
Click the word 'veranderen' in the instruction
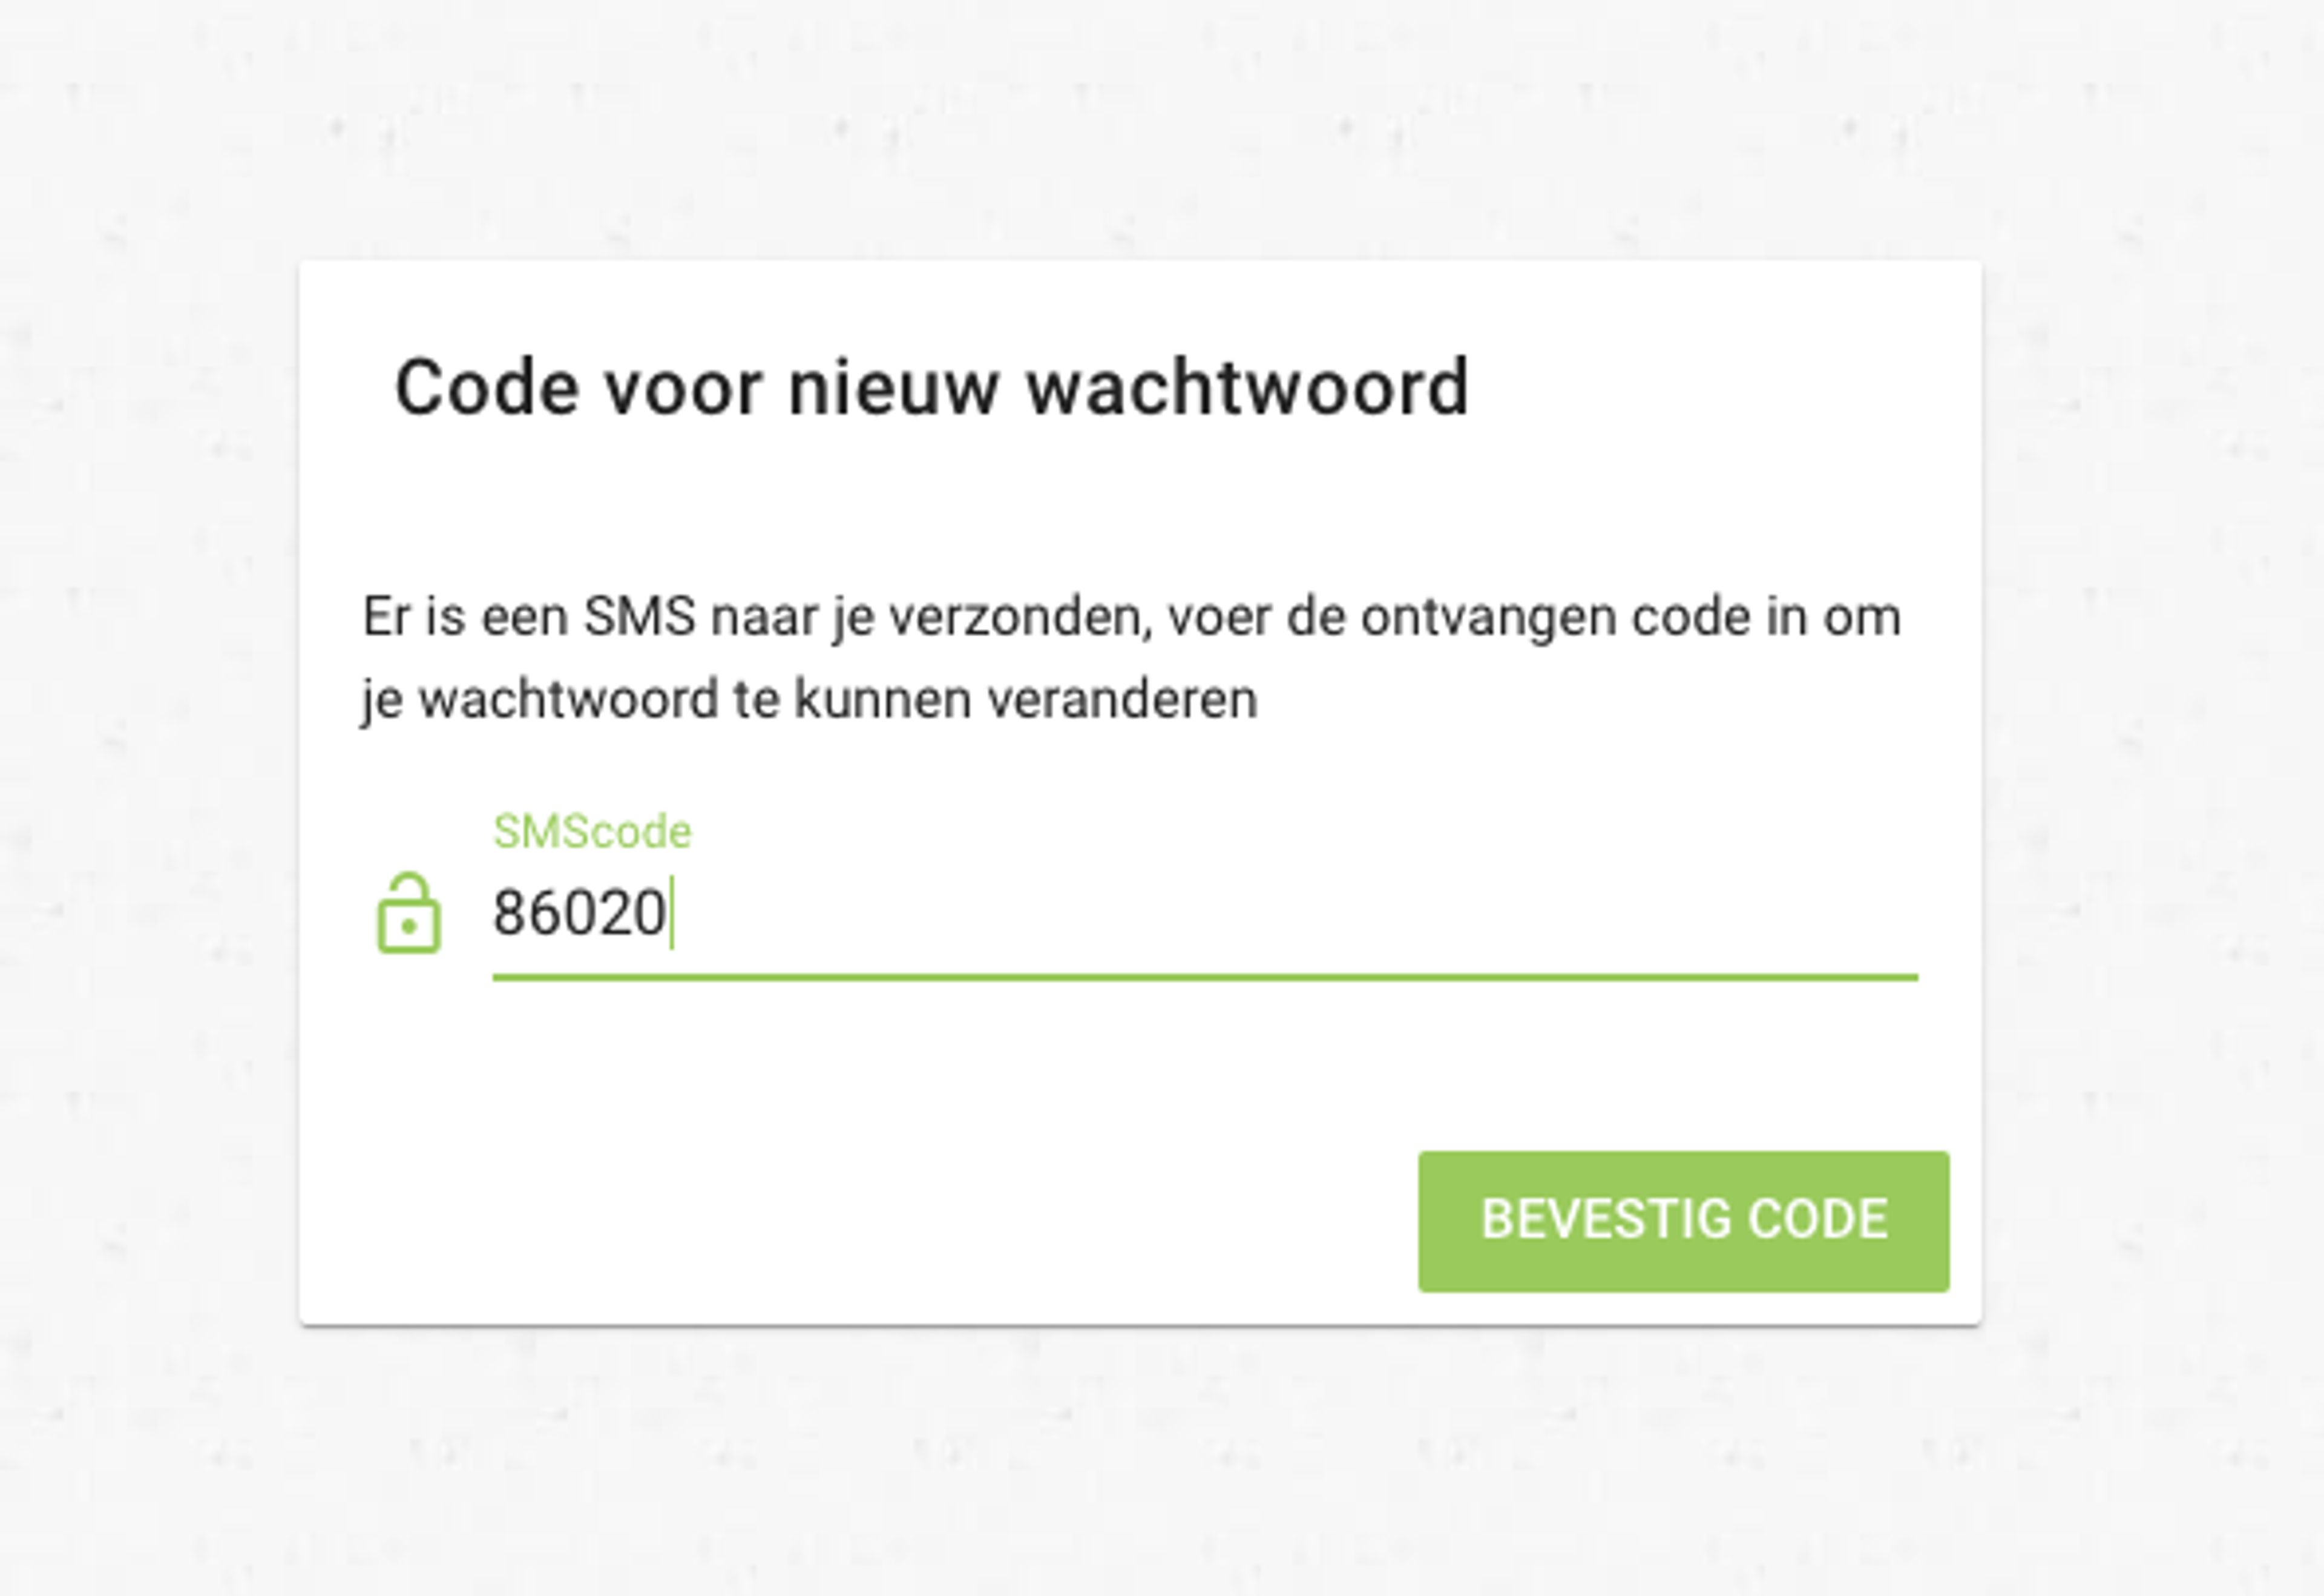[1122, 699]
